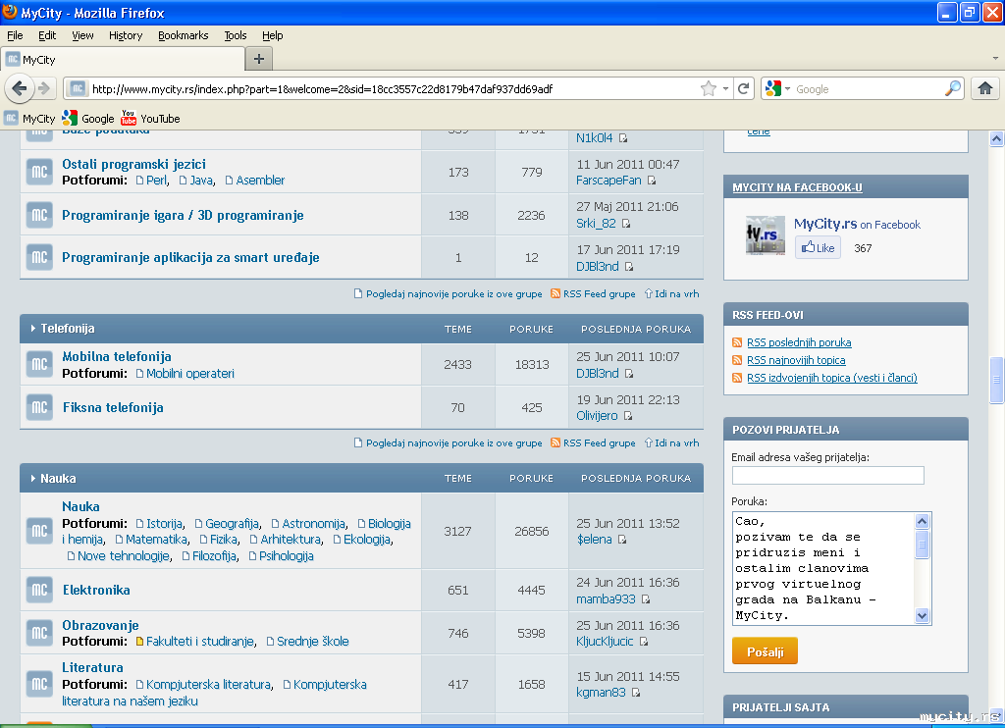This screenshot has height=728, width=1005.
Task: Click RSS izdvojenih topica link
Action: tap(832, 378)
